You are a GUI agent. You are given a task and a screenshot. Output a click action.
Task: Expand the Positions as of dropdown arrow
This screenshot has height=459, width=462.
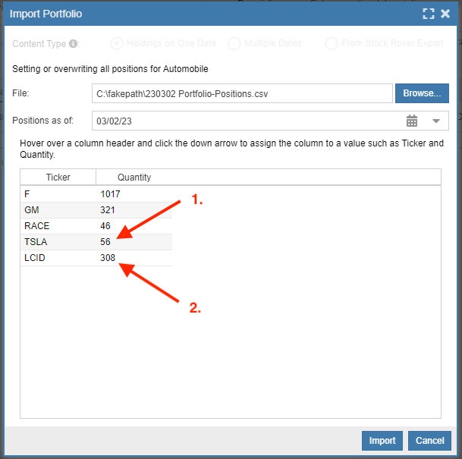[436, 121]
